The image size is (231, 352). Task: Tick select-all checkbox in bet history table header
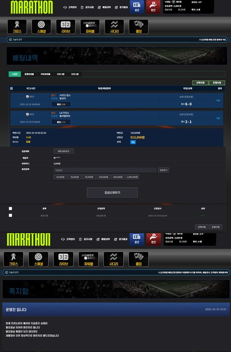(12, 88)
